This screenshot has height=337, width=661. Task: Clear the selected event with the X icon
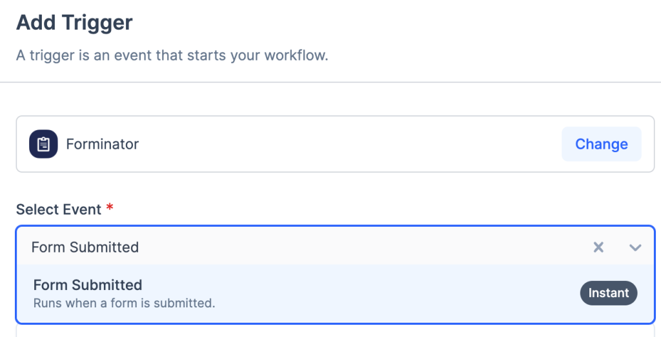pos(598,247)
